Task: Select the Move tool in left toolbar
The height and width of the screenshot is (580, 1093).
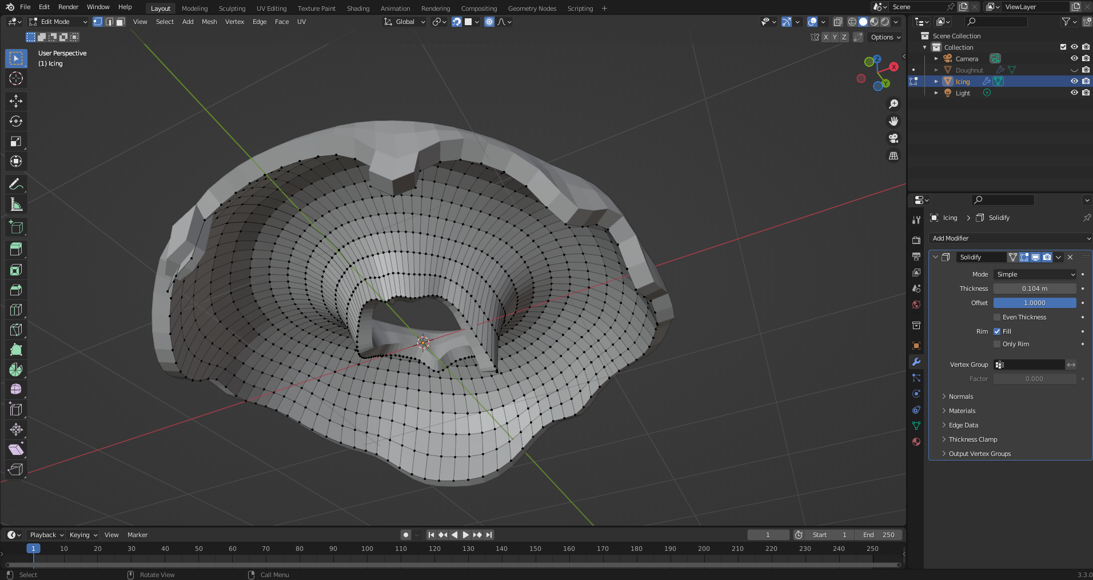Action: [16, 101]
